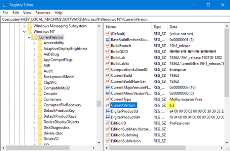Click the string icon beside EditionID
This screenshot has width=230, height=151.
pyautogui.click(x=108, y=123)
